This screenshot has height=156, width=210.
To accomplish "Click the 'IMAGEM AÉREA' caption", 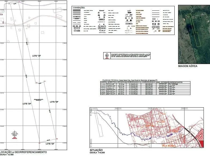I will pyautogui.click(x=188, y=66).
